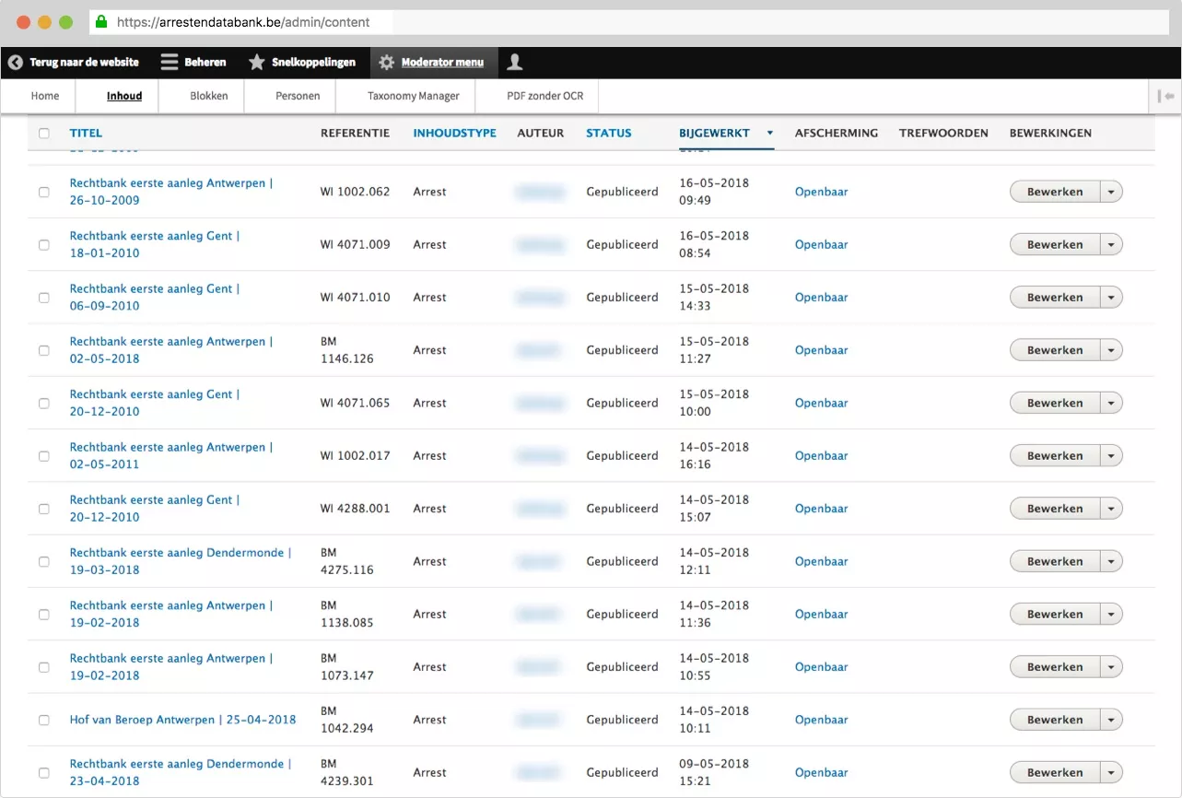Click the Snelkoppelingen star icon
Image resolution: width=1182 pixels, height=798 pixels.
(x=257, y=63)
